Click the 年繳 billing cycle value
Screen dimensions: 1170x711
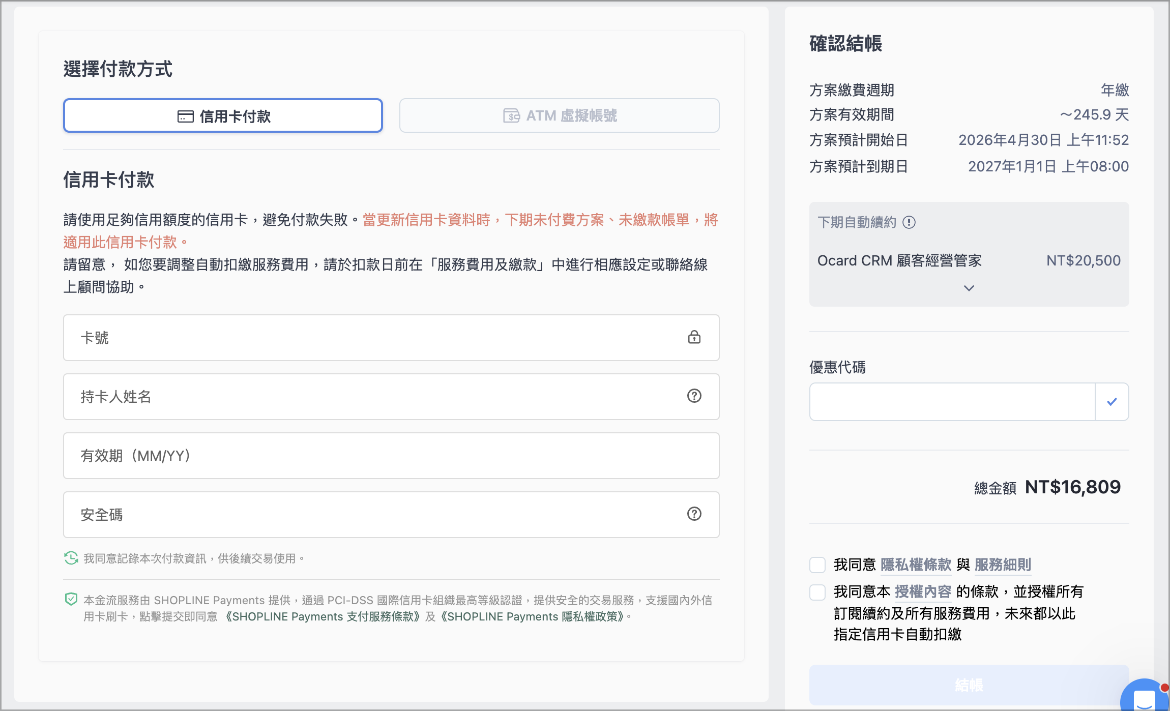tap(1115, 90)
